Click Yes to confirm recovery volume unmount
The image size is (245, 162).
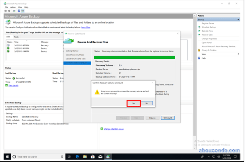pos(133,103)
